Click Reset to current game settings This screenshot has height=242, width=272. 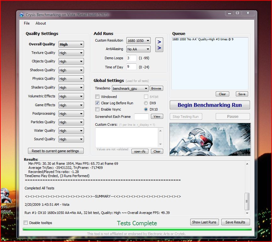click(56, 151)
